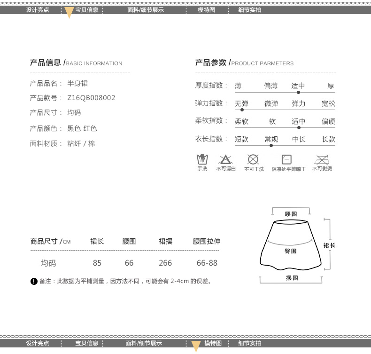Image resolution: width=371 pixels, height=354 pixels.
Task: Click the 宽松 option in 弹力指数 row
Action: [328, 103]
